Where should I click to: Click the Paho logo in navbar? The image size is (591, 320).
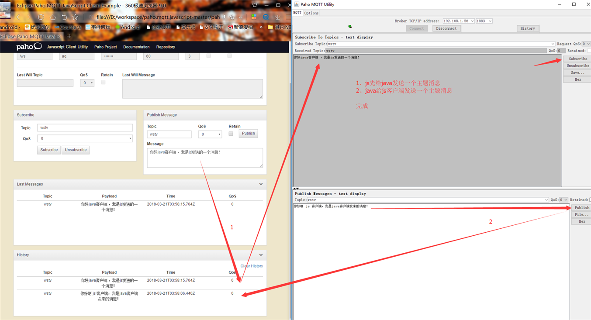[x=29, y=47]
